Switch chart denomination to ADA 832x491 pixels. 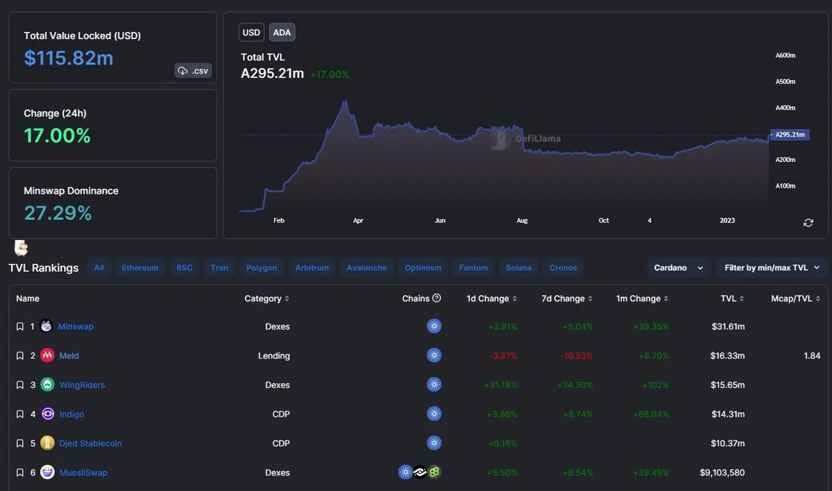coord(282,33)
